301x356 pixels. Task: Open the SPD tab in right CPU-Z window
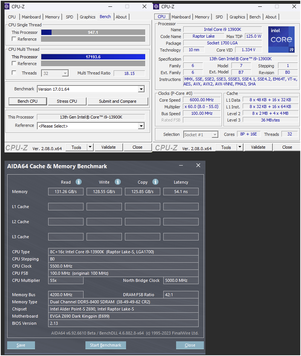click(219, 17)
